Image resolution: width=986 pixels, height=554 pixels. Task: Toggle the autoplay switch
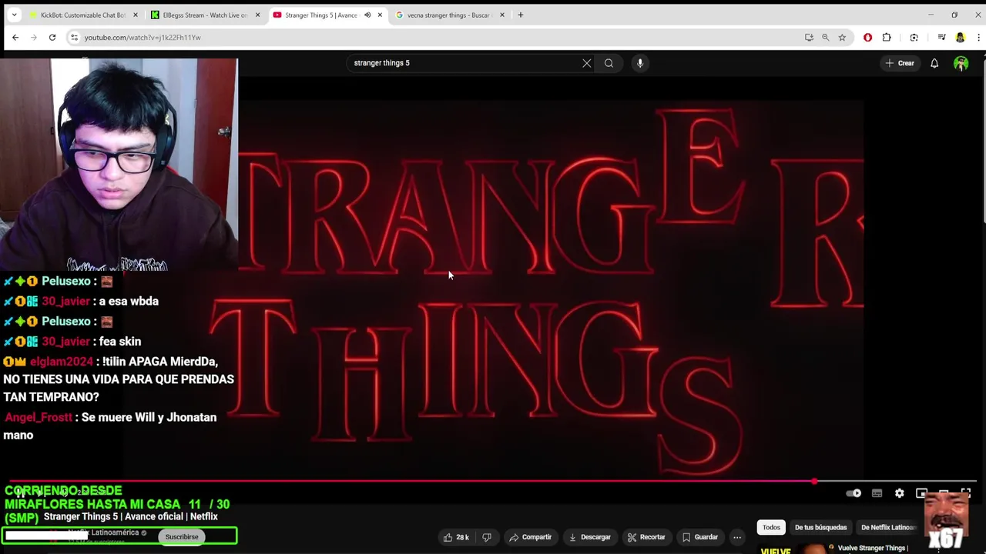tap(854, 493)
